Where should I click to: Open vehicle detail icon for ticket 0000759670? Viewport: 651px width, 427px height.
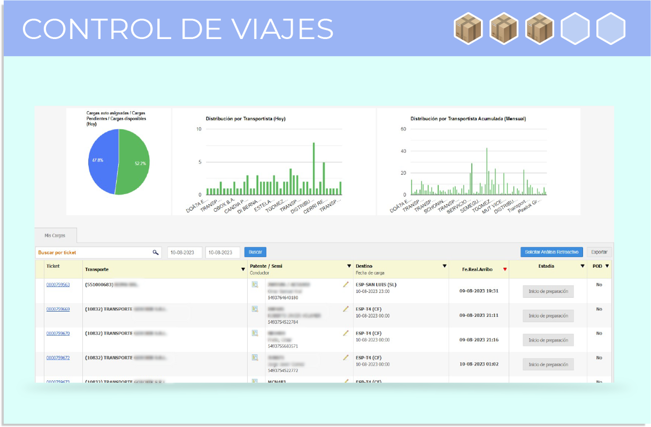[x=255, y=333]
